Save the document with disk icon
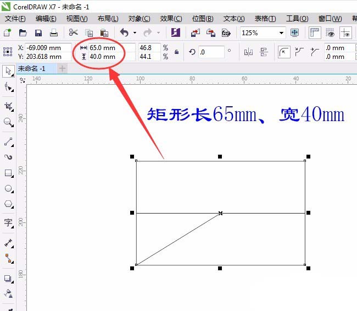 38,33
